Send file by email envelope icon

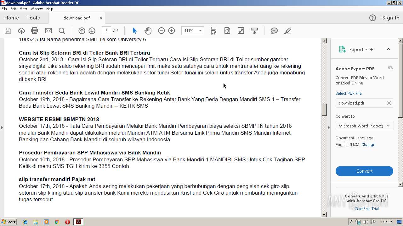pyautogui.click(x=48, y=31)
